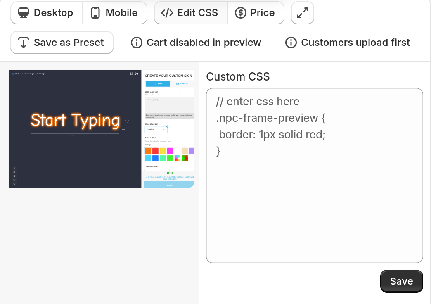This screenshot has width=431, height=304.
Task: Click the glowing Start Typing neon text
Action: click(x=75, y=121)
